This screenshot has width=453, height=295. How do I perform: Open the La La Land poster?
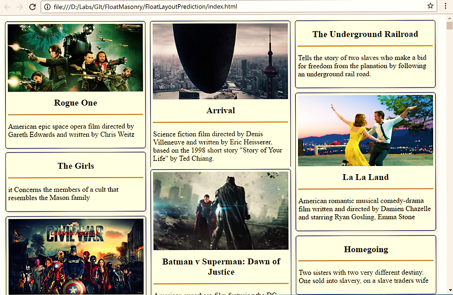(x=365, y=130)
